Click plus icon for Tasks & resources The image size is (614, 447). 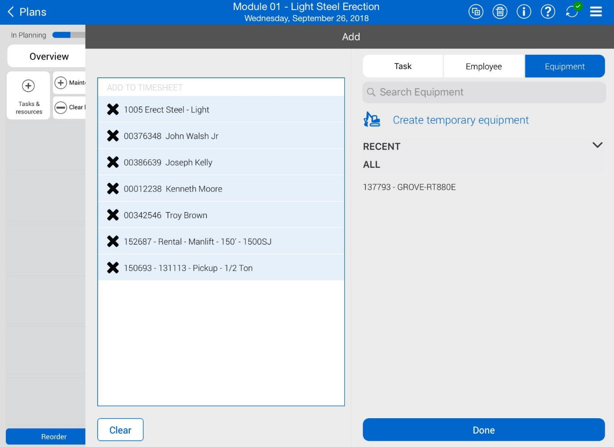tap(28, 86)
